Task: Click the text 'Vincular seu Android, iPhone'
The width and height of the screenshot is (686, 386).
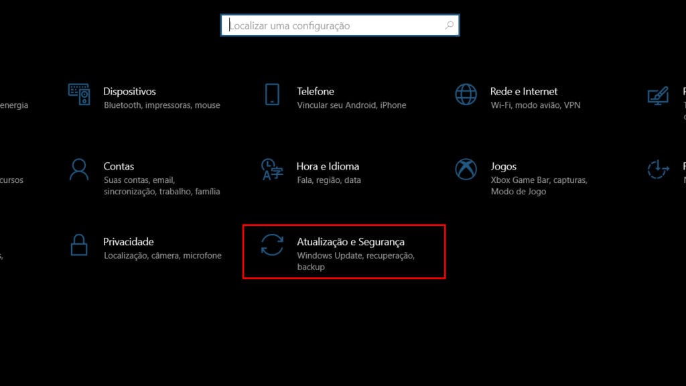Action: click(351, 105)
